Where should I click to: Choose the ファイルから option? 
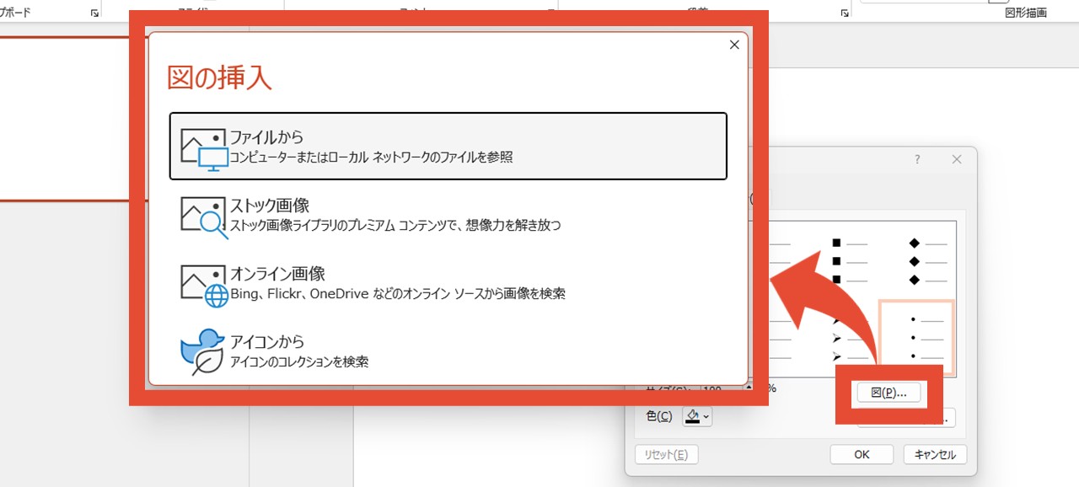(x=448, y=146)
